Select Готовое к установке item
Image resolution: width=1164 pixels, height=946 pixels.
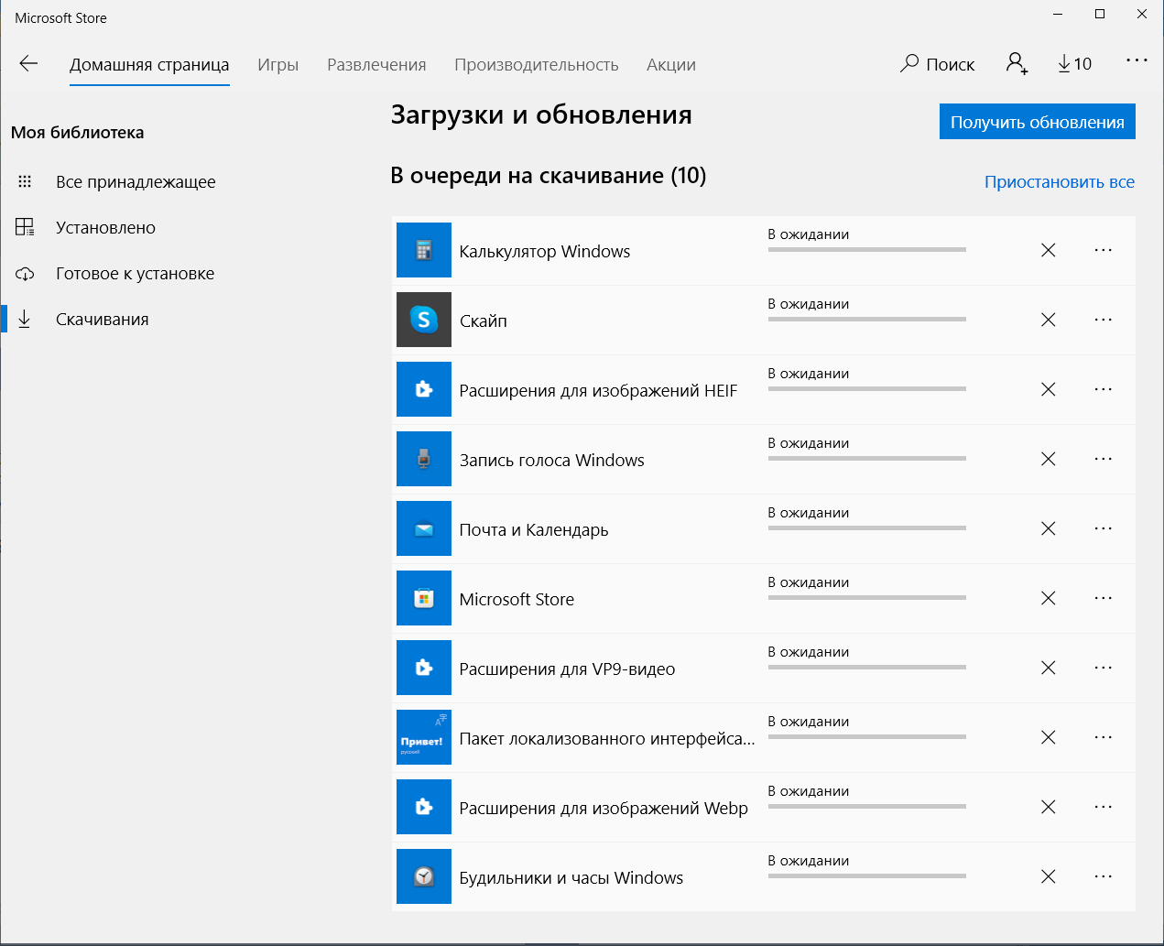coord(135,274)
